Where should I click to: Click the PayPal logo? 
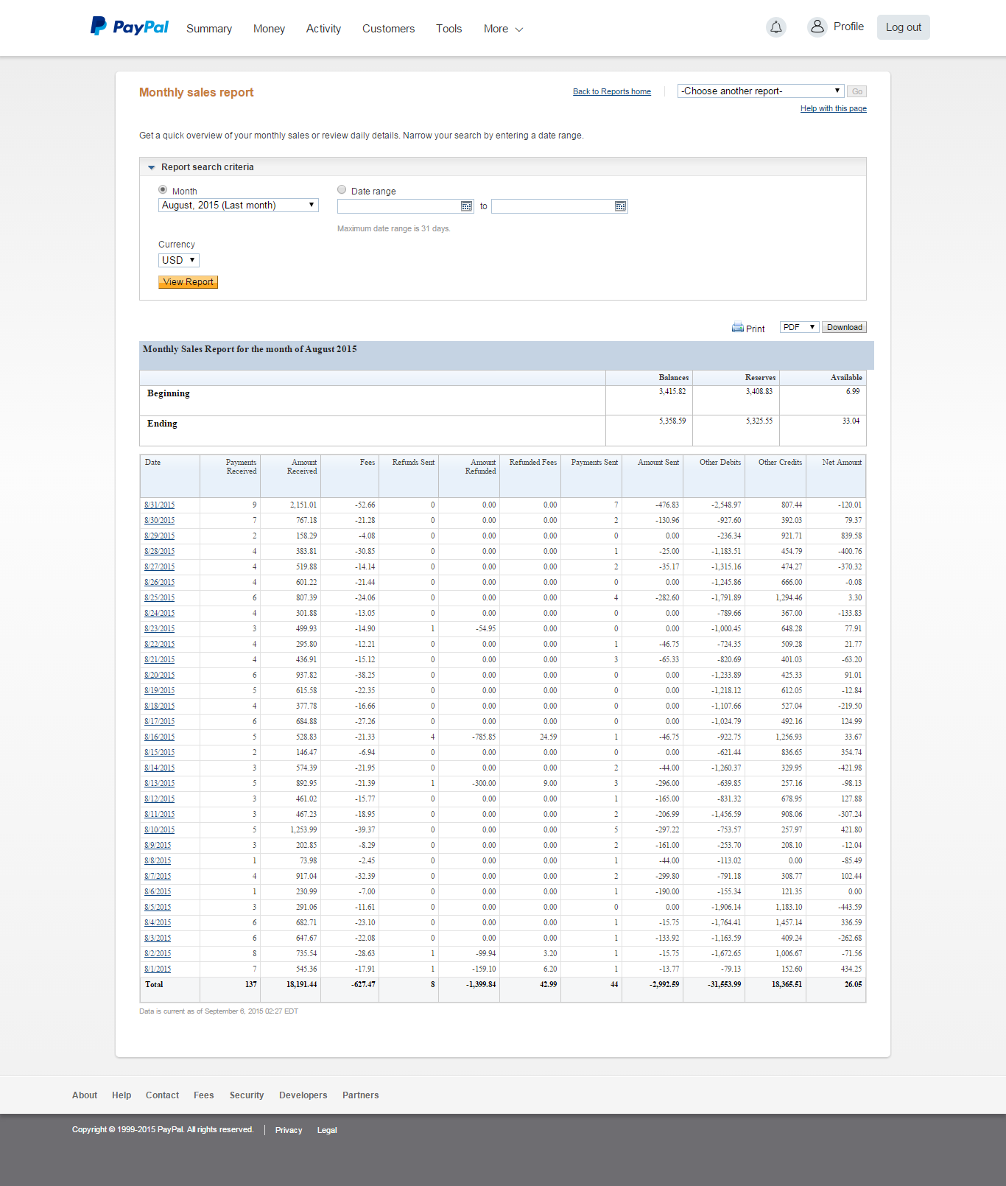[x=130, y=27]
